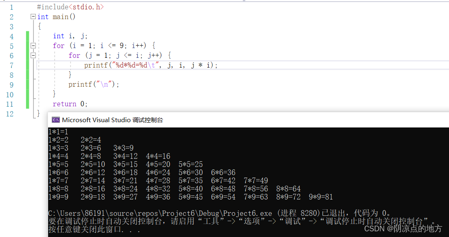Click the console output 6*6=36
This screenshot has width=449, height=237.
click(223, 173)
